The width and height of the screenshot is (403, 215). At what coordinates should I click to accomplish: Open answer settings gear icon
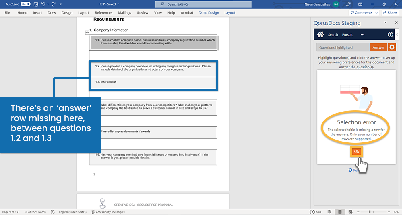pyautogui.click(x=392, y=47)
